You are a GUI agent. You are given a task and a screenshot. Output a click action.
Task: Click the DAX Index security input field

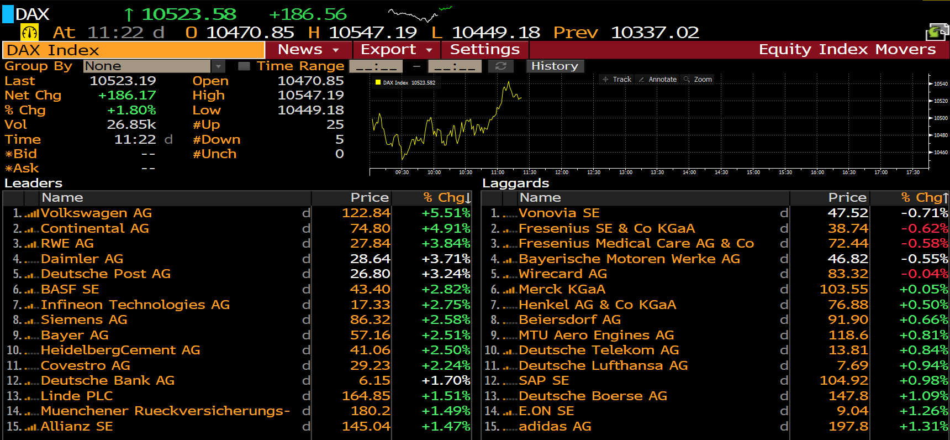(134, 50)
